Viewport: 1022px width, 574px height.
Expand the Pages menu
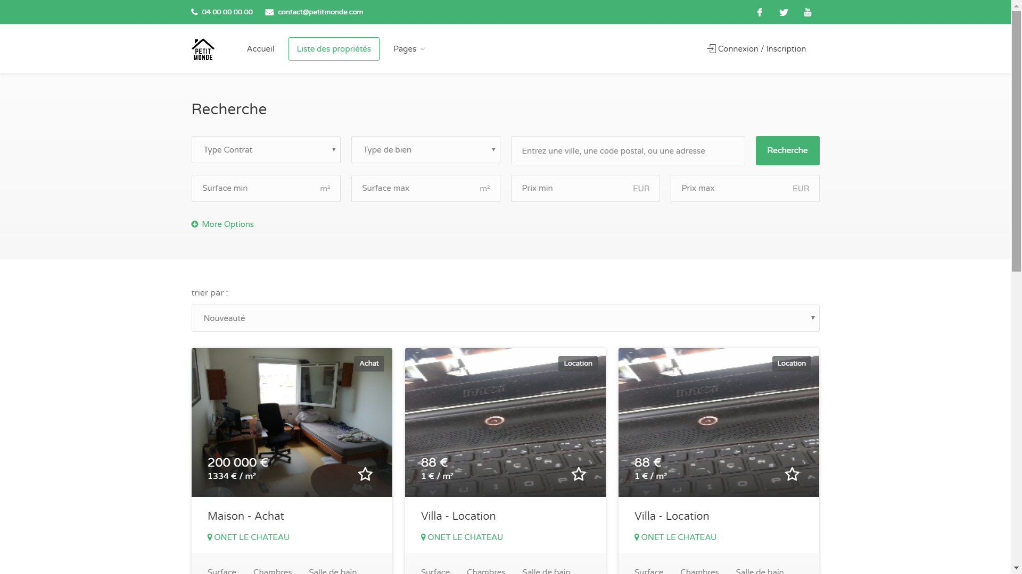coord(409,49)
